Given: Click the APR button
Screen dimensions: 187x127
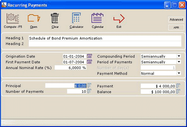Looking at the screenshot, I should click(x=176, y=28).
